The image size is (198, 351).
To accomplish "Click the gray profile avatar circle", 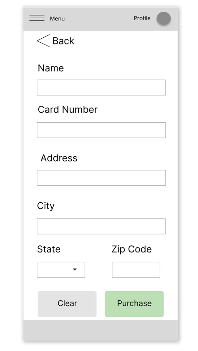I will coord(163,19).
